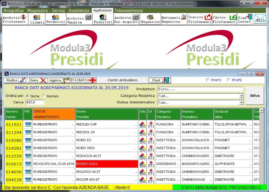Select Ordina per Numero radio
The height and width of the screenshot is (192, 269).
[x=44, y=96]
